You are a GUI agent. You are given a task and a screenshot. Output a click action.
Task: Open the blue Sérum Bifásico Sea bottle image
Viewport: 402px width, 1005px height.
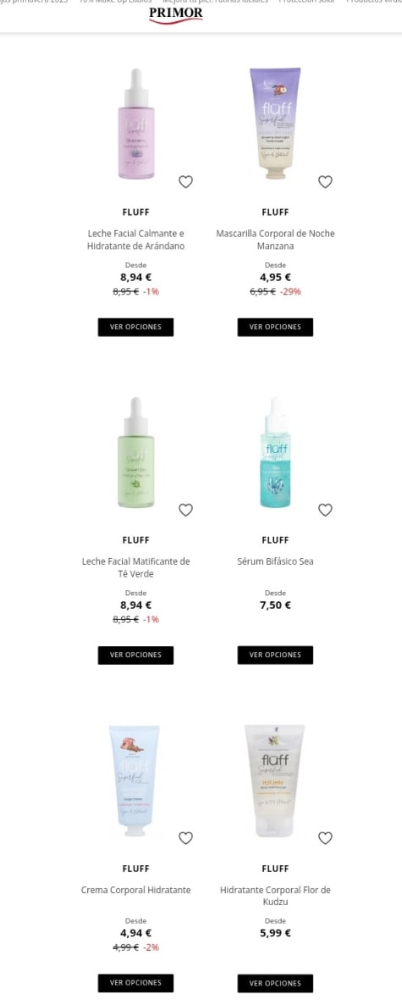(275, 452)
